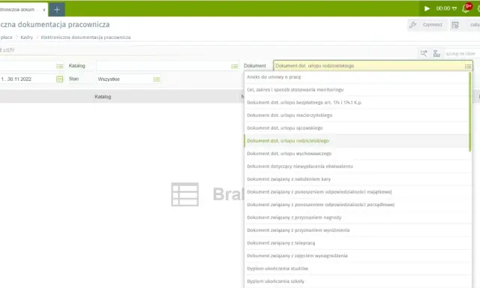Choose Dokument dotyczący niewypłacenia ekwiwalentu
Screen dimensions: 480x288
[x=357, y=166]
